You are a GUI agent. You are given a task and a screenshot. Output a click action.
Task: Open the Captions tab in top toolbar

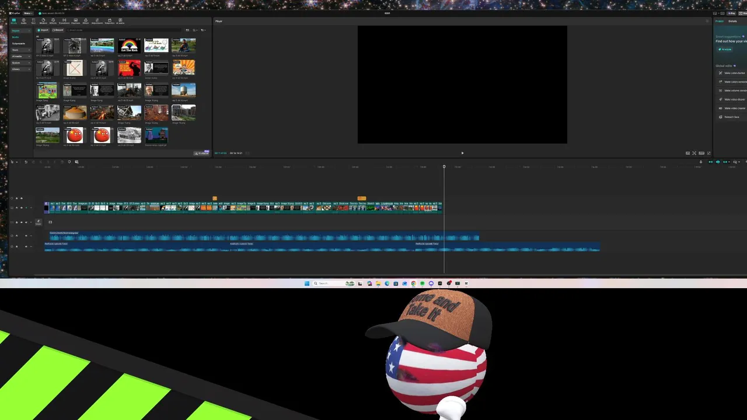point(76,21)
